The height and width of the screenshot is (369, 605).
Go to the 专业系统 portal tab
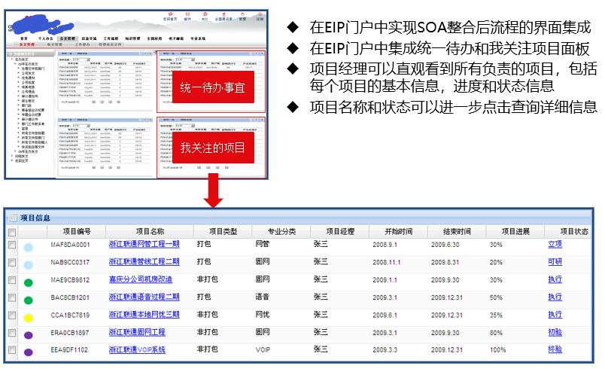tap(198, 38)
